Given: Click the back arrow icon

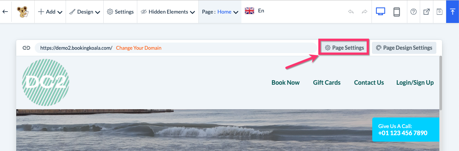Looking at the screenshot, I should point(5,12).
